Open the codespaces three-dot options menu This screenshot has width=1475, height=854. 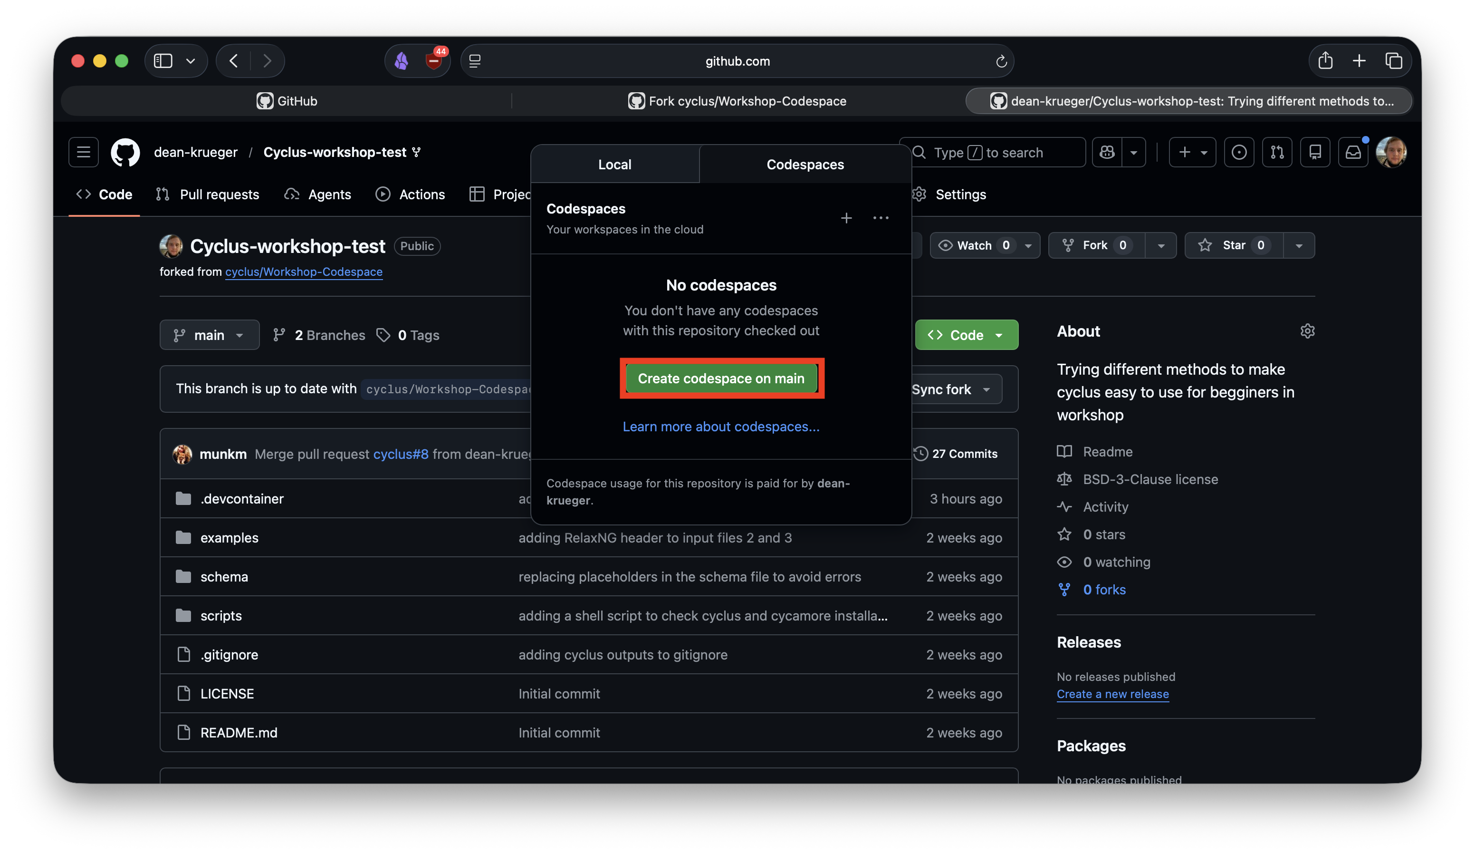click(x=881, y=218)
